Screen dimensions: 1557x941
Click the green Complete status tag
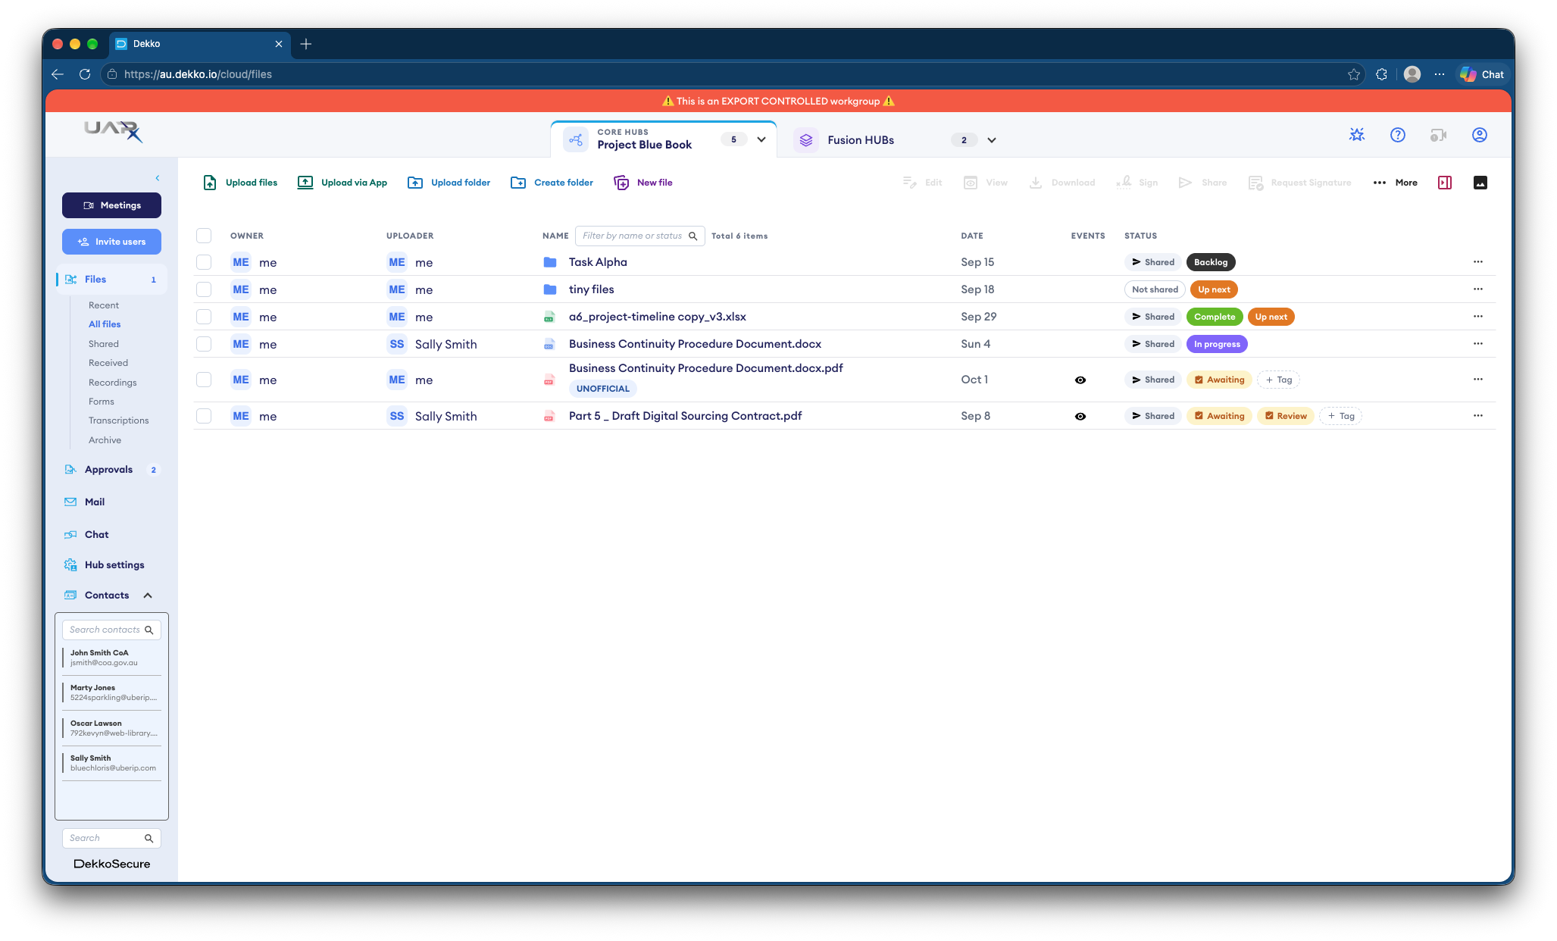(1215, 317)
